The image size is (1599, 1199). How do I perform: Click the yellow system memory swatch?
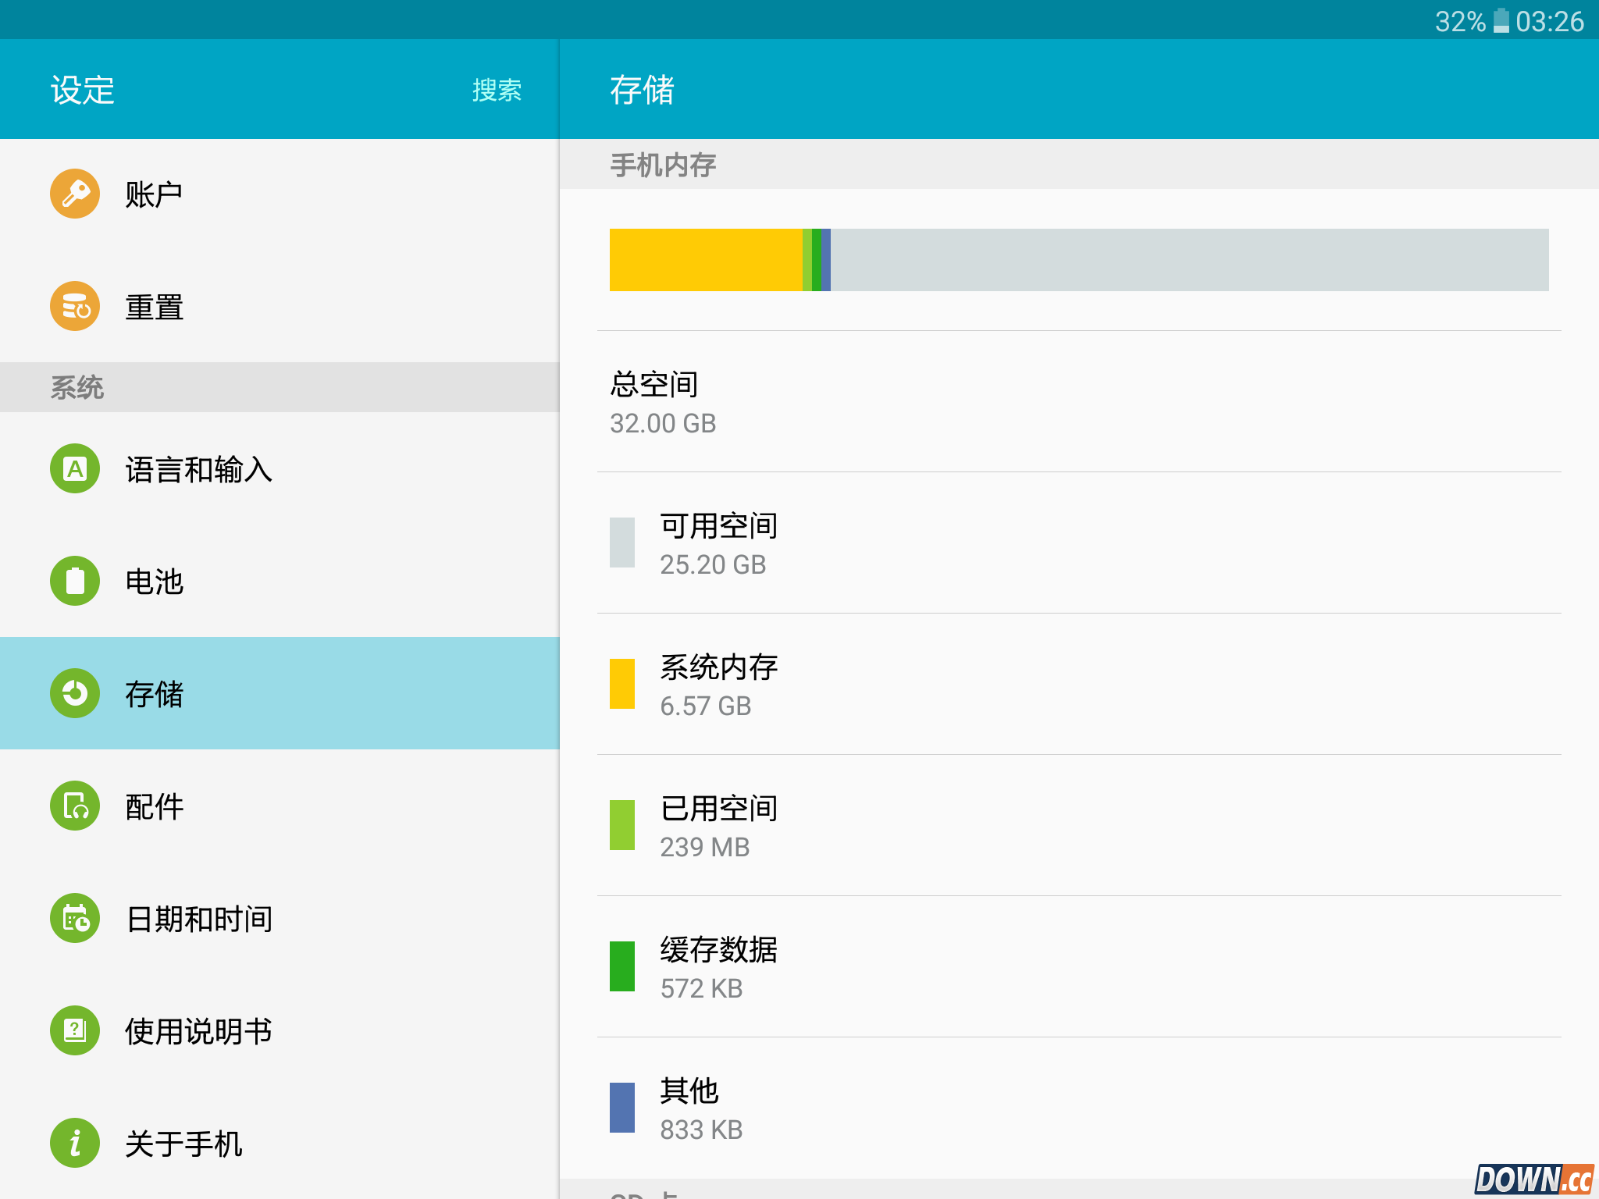(x=622, y=684)
